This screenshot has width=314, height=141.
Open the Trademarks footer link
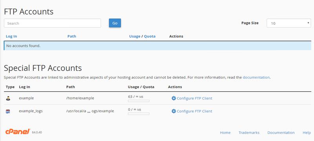pyautogui.click(x=249, y=133)
